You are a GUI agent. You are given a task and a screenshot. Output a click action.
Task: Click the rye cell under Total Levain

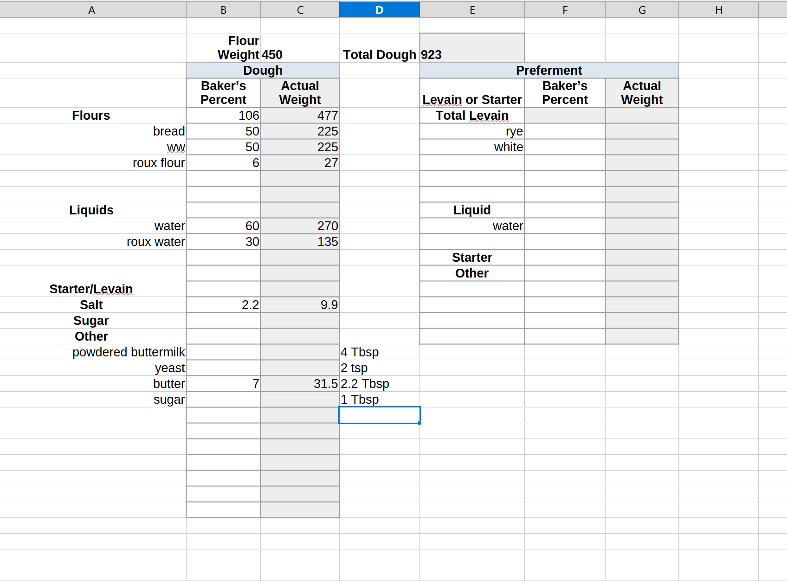[x=471, y=131]
